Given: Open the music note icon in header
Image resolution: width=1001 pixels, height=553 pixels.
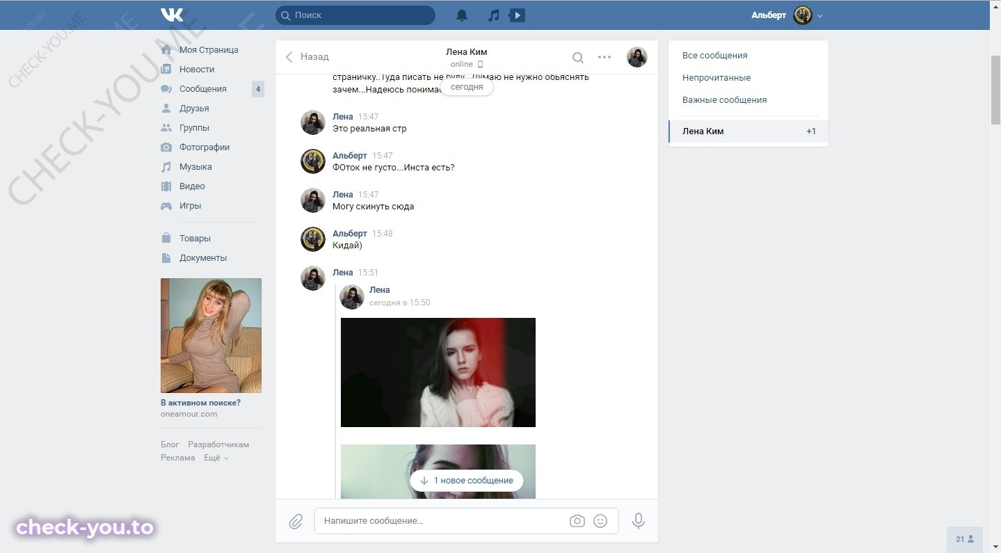Looking at the screenshot, I should coord(493,15).
